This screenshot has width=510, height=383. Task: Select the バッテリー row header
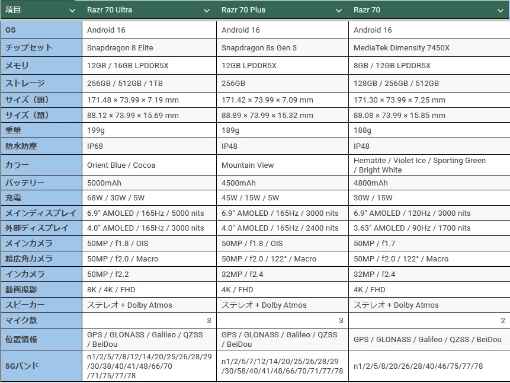[41, 183]
